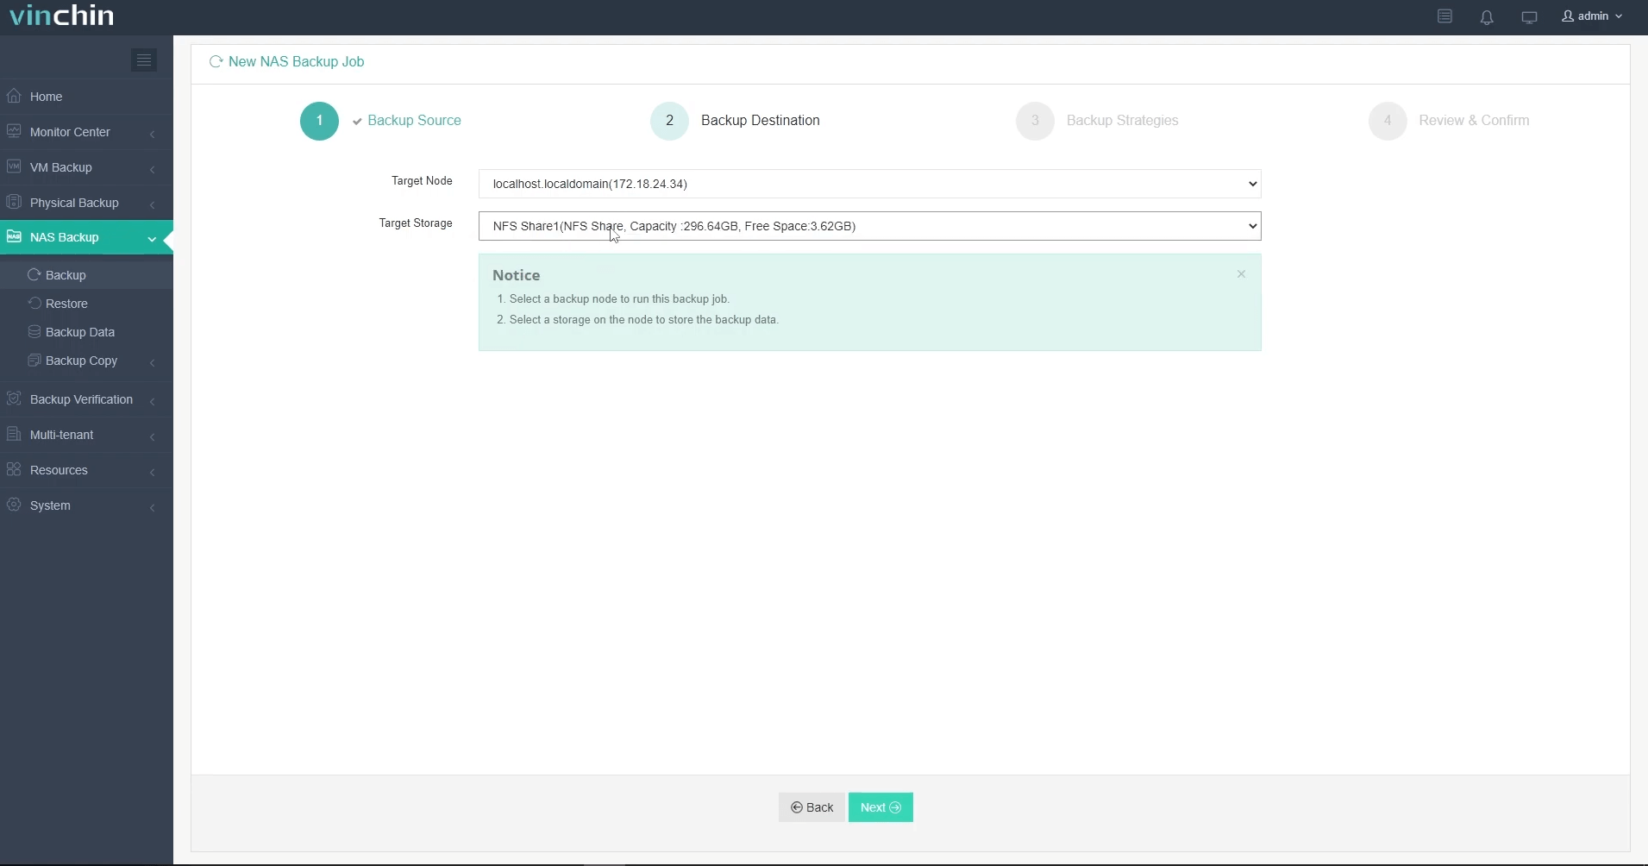1648x866 pixels.
Task: Expand the Backup Copy chevron
Action: pos(152,361)
